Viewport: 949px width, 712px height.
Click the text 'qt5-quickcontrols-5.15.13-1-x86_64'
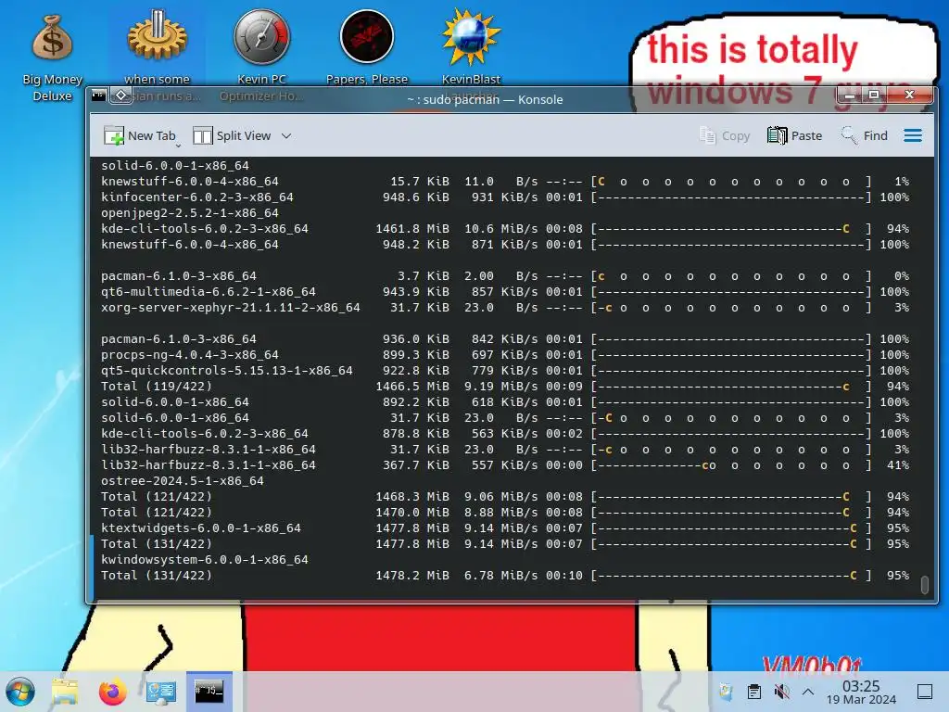pos(227,371)
